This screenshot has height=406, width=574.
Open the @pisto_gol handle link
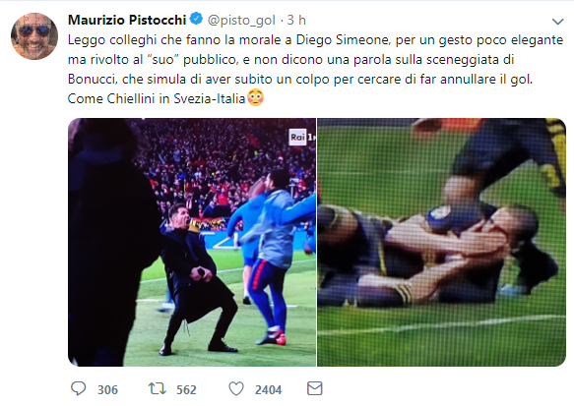point(241,20)
